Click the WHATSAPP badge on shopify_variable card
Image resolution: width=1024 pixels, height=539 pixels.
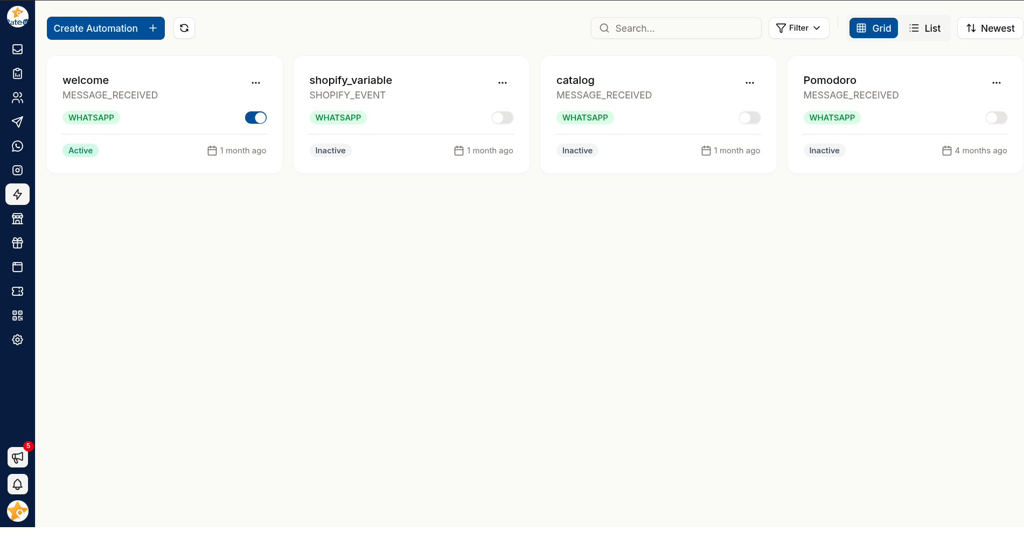coord(338,118)
